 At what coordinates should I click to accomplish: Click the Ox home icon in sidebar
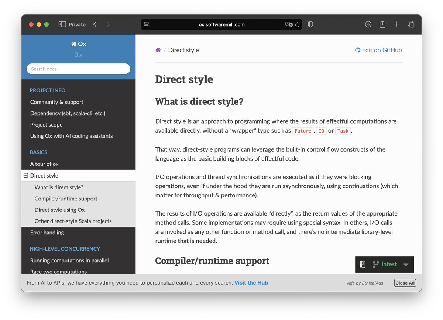click(73, 44)
